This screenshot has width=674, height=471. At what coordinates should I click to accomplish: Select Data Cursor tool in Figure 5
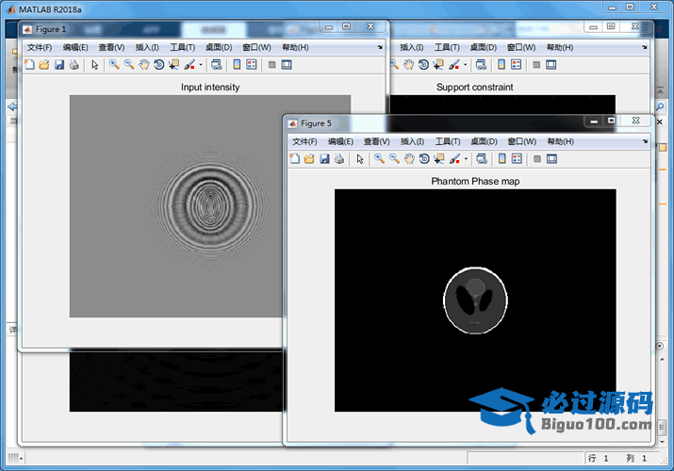click(439, 159)
